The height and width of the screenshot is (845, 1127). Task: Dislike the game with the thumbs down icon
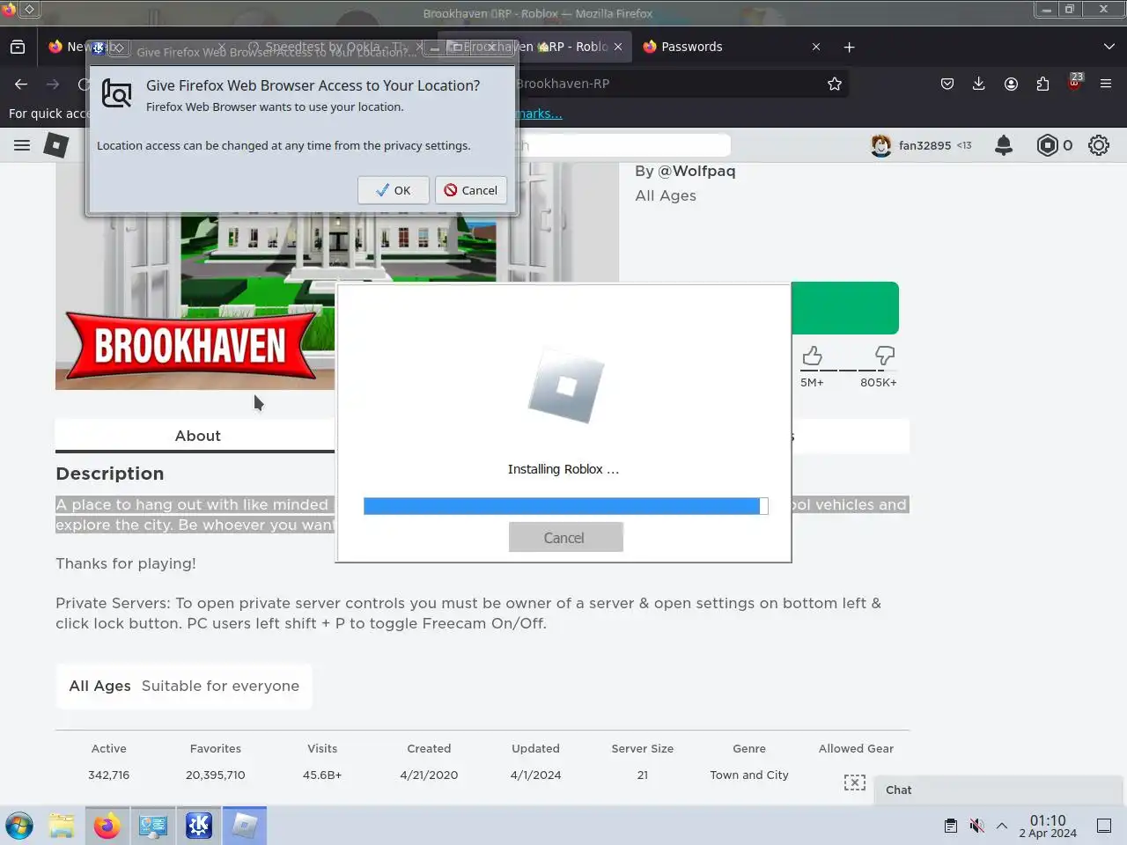(x=884, y=356)
